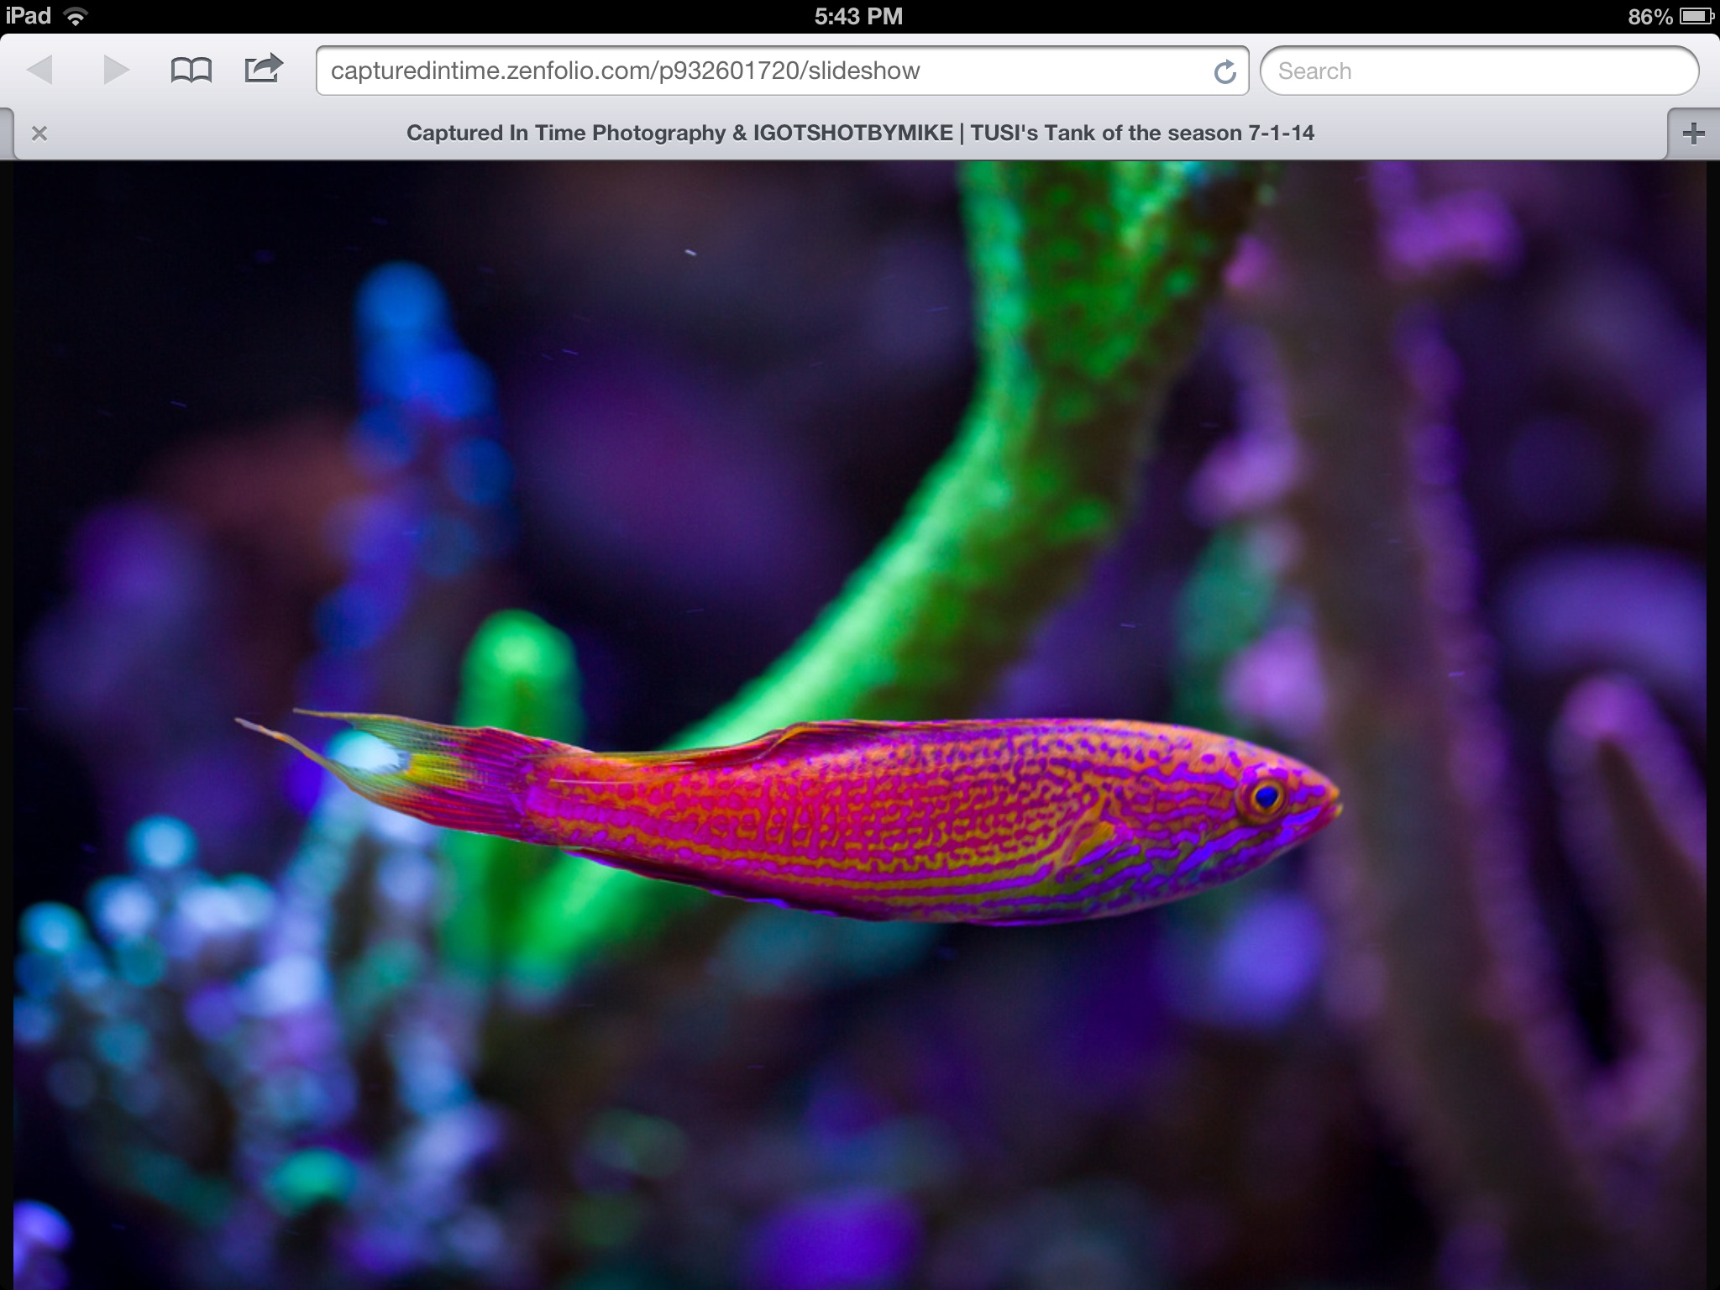Viewport: 1720px width, 1290px height.
Task: Tap the fish's eye in the photo
Action: click(x=1265, y=797)
